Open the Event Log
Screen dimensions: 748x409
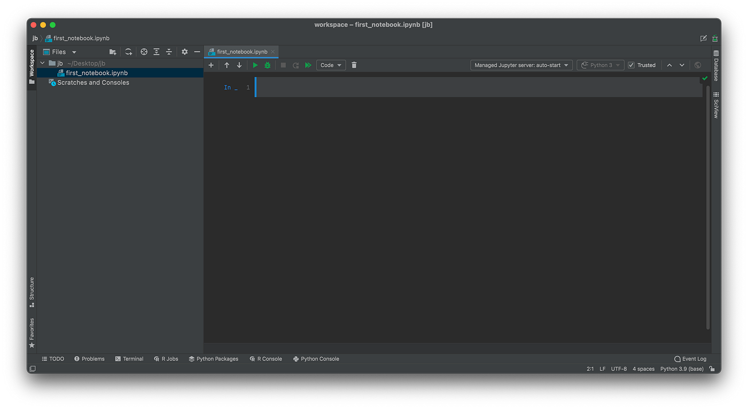click(690, 359)
